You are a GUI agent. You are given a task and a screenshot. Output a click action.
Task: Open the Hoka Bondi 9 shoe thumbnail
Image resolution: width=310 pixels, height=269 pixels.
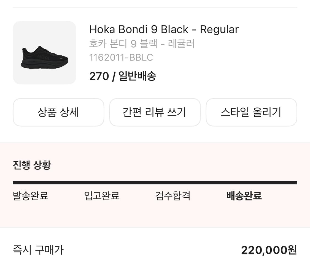click(x=44, y=53)
